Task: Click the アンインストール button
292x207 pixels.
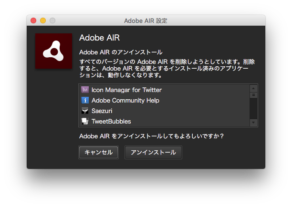Action: pyautogui.click(x=153, y=153)
